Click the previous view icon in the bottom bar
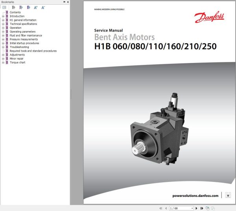 207,208
